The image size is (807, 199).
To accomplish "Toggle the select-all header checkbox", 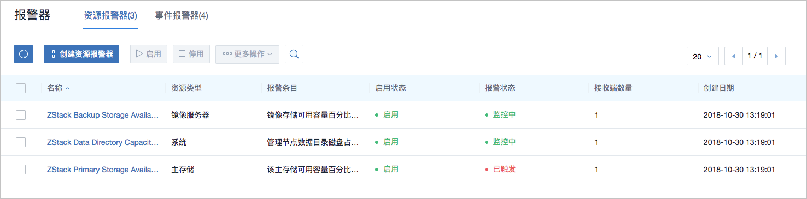I will 21,88.
